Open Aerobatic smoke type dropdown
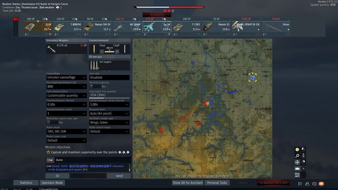Image resolution: width=338 pixels, height=190 pixels. coord(109,122)
